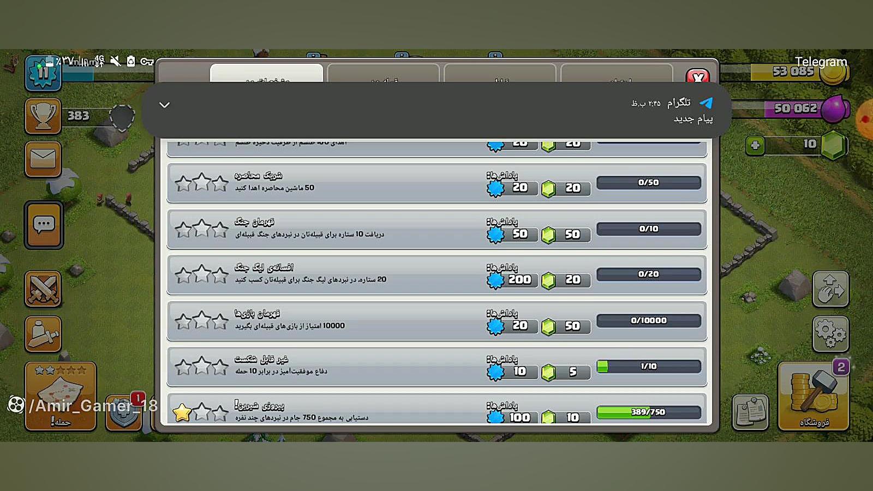This screenshot has width=873, height=491.
Task: Open the clan chat speech bubble
Action: pyautogui.click(x=44, y=225)
